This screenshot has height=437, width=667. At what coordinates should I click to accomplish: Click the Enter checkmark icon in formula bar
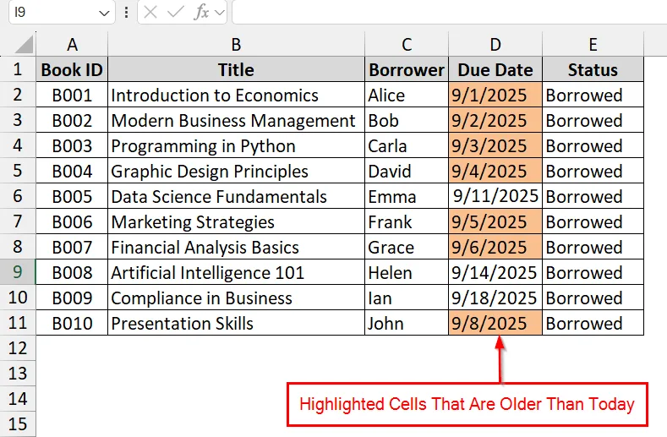pyautogui.click(x=175, y=13)
